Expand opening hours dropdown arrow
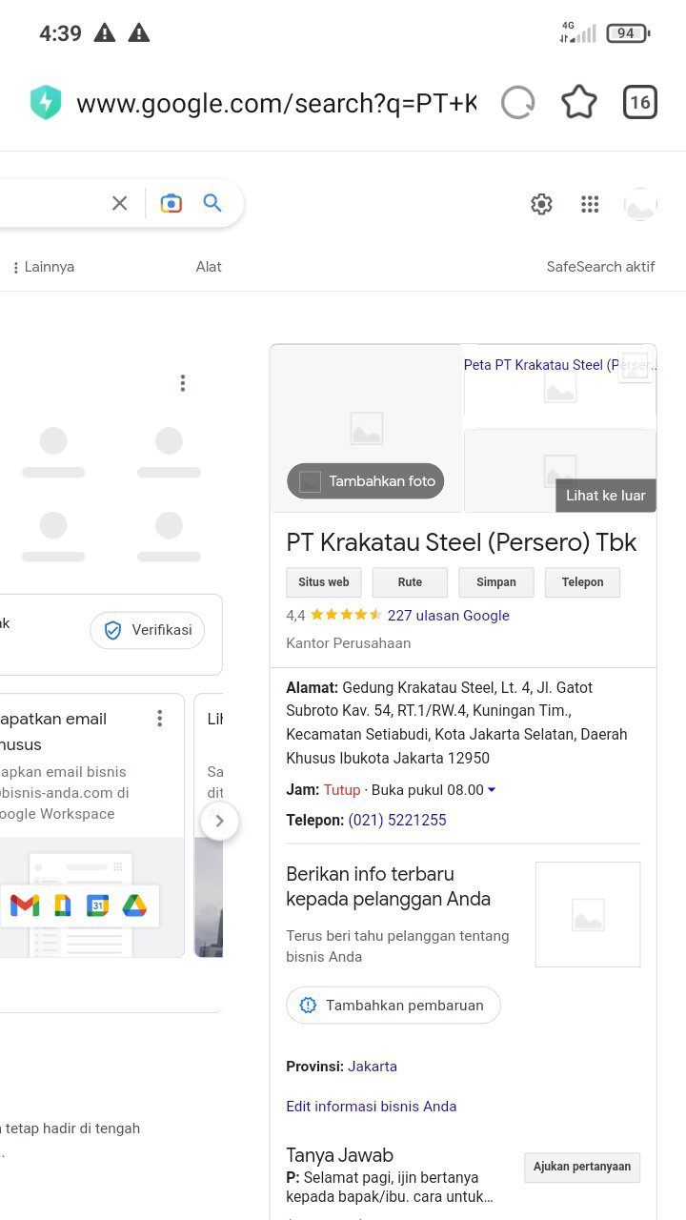 click(x=492, y=790)
